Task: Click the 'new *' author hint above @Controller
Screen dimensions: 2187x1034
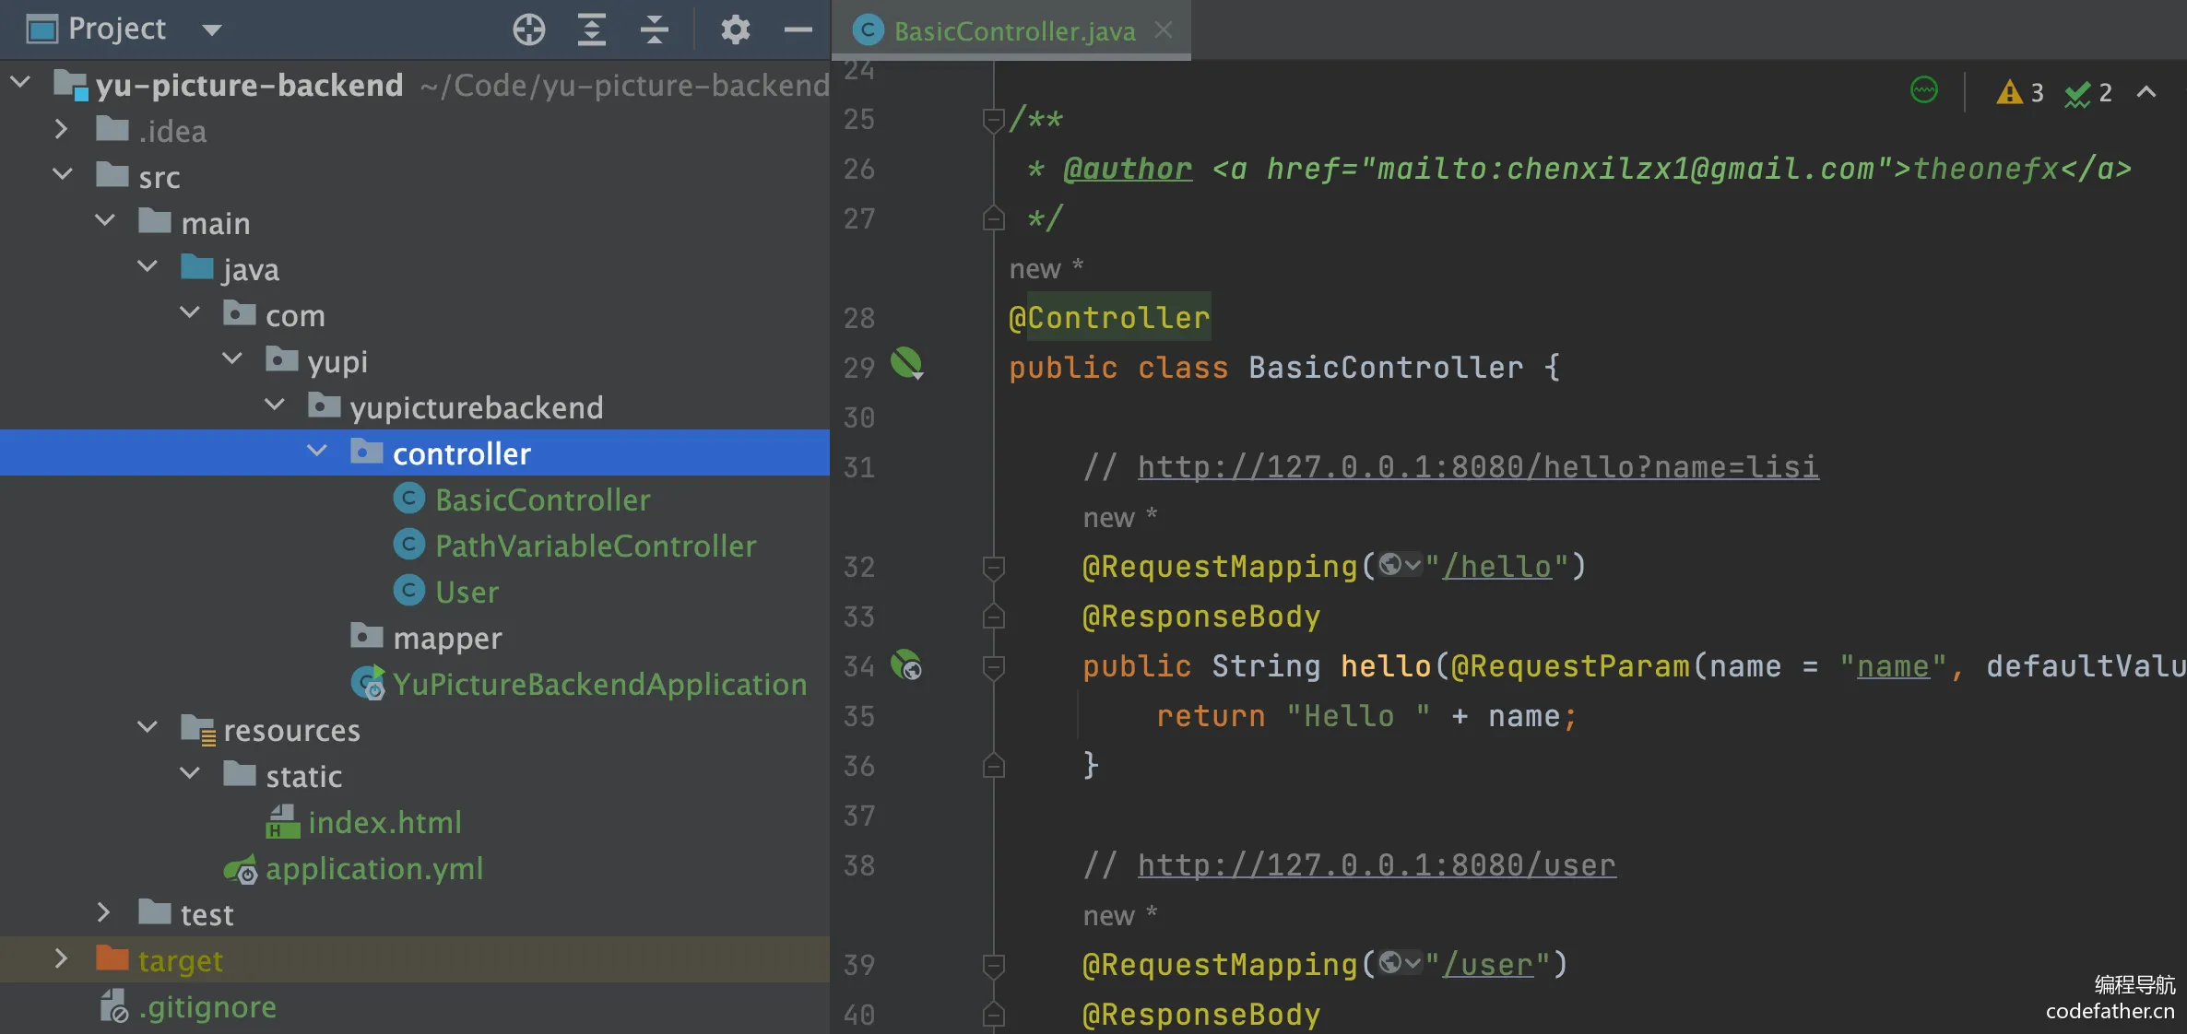Action: (x=1046, y=268)
